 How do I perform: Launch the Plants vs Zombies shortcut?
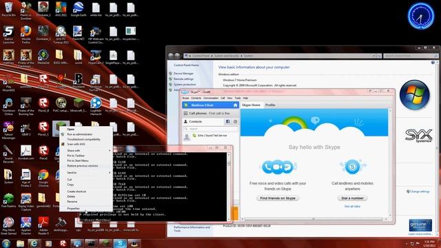(x=26, y=10)
